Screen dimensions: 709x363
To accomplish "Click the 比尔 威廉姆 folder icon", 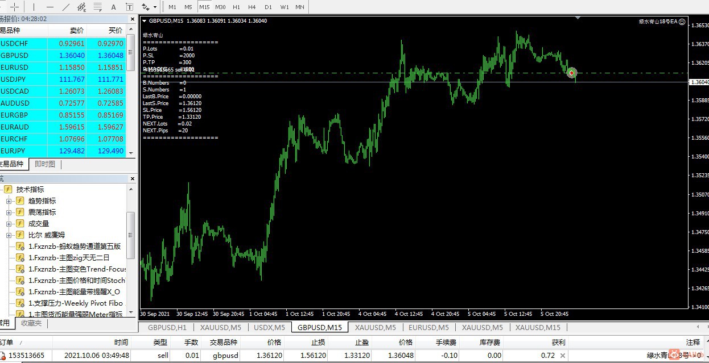I will click(x=20, y=235).
